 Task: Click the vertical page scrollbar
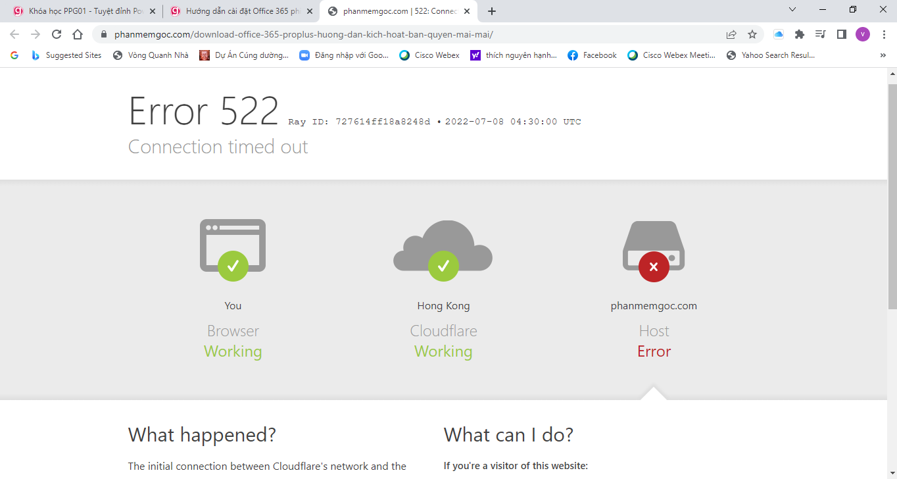pos(892,197)
